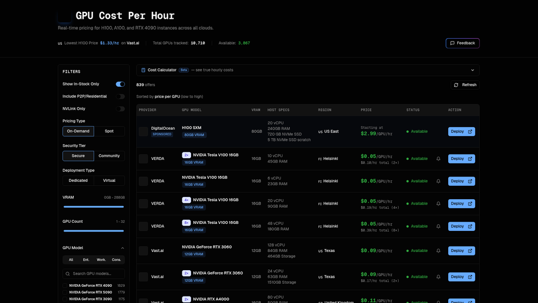Open the Feedback button
Viewport: 538px width, 303px height.
pyautogui.click(x=463, y=43)
